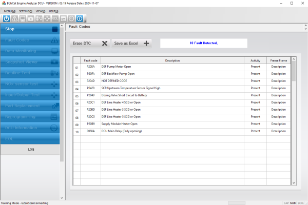
Task: Click the routine test icon in toolbar
Action: tap(39, 18)
